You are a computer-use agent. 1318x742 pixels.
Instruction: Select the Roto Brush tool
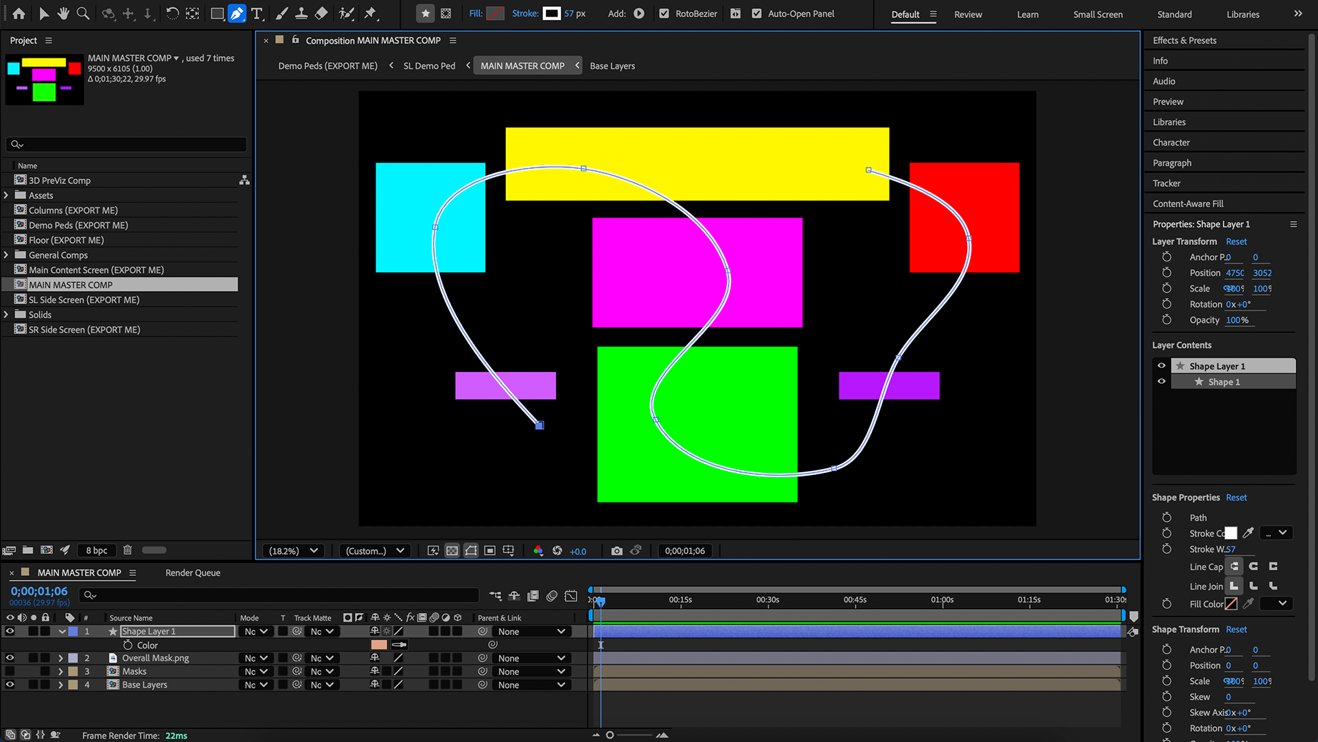coord(347,13)
